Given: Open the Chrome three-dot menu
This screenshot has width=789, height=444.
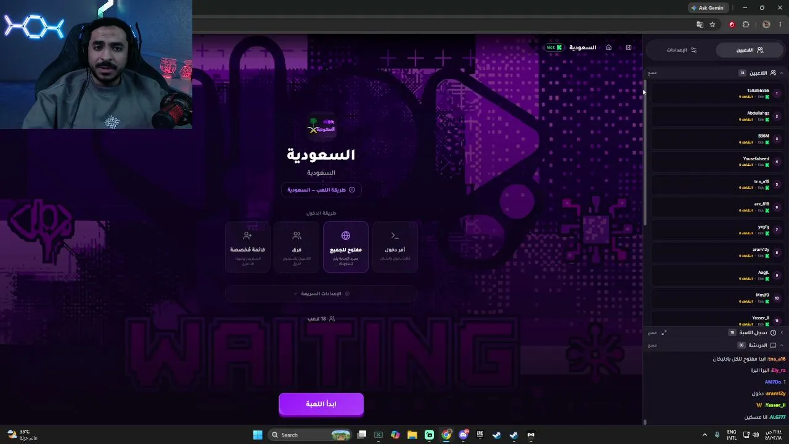Looking at the screenshot, I should tap(780, 25).
